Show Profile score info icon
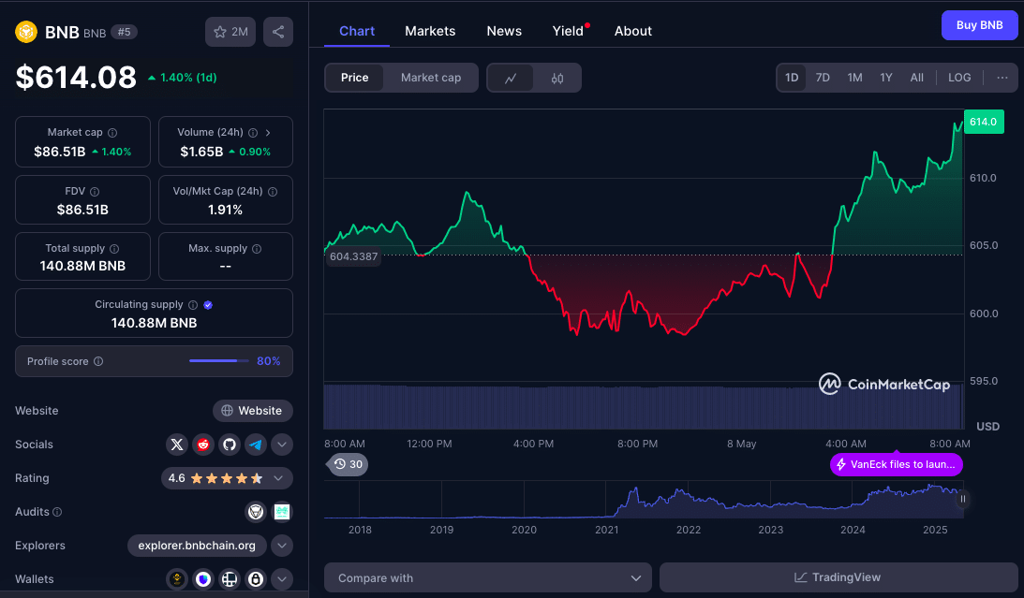The height and width of the screenshot is (598, 1024). [x=98, y=361]
